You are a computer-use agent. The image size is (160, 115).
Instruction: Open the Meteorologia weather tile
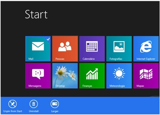point(119,76)
